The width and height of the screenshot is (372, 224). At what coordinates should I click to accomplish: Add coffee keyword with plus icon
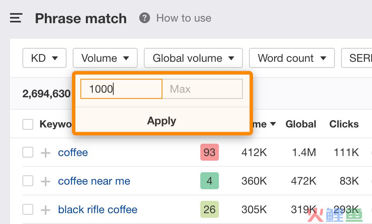coord(45,153)
